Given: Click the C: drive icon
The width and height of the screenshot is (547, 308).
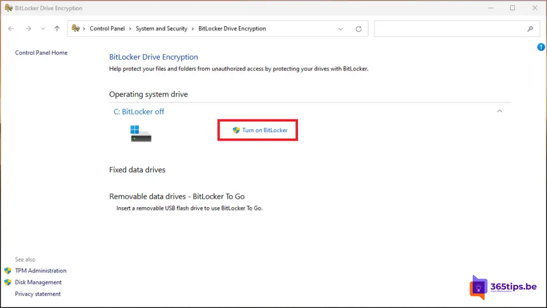Looking at the screenshot, I should [141, 133].
